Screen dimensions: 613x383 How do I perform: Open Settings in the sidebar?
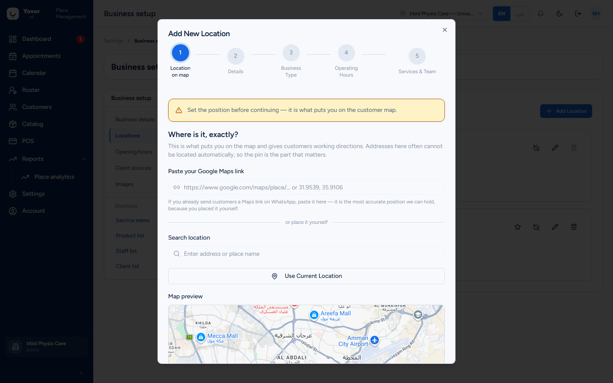point(46,194)
